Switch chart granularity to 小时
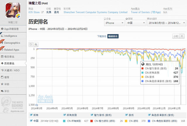Viewport: 187px width, 126px height. [176, 36]
